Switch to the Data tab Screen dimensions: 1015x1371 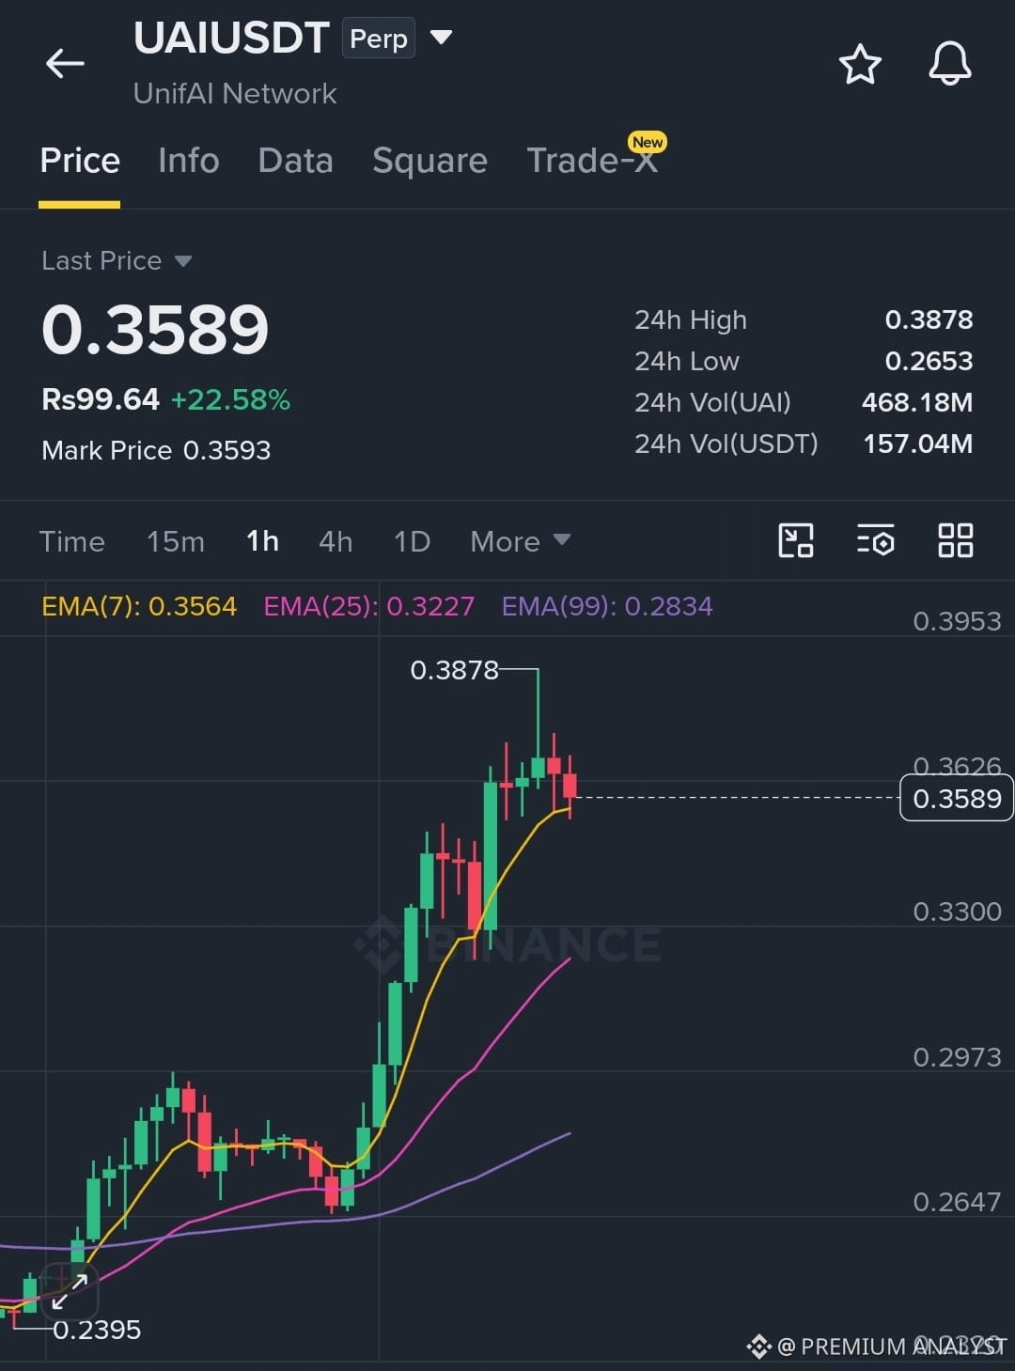(x=295, y=161)
